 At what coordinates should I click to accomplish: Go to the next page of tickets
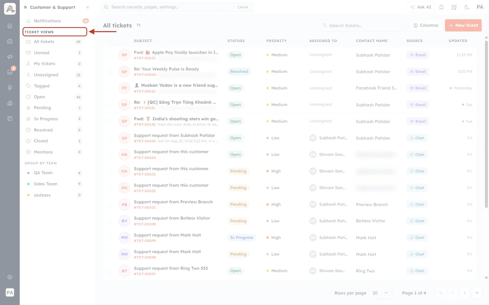(x=465, y=293)
